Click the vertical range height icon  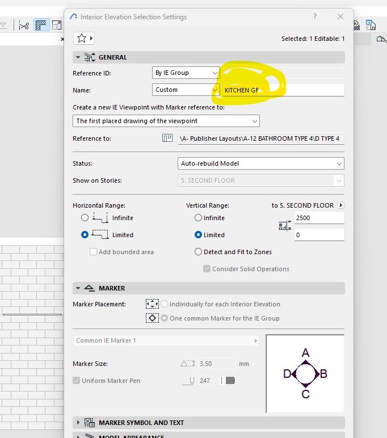pyautogui.click(x=284, y=226)
